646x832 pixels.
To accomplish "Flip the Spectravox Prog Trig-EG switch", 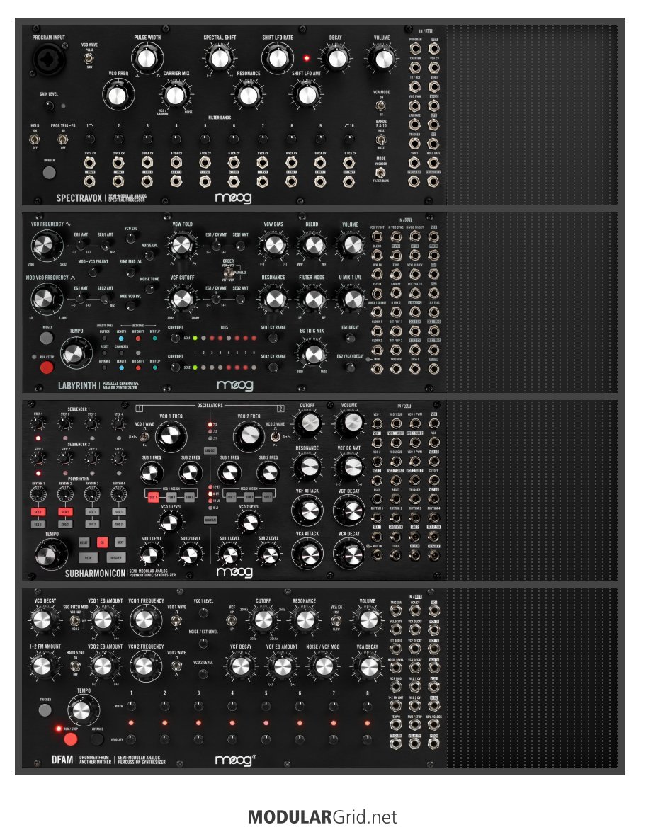I will pyautogui.click(x=62, y=139).
